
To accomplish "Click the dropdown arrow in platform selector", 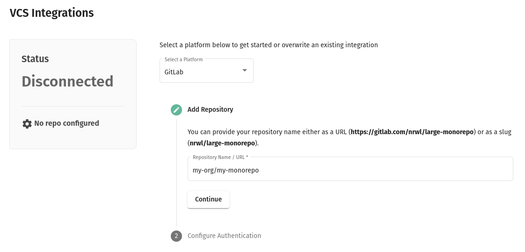I will tap(244, 71).
